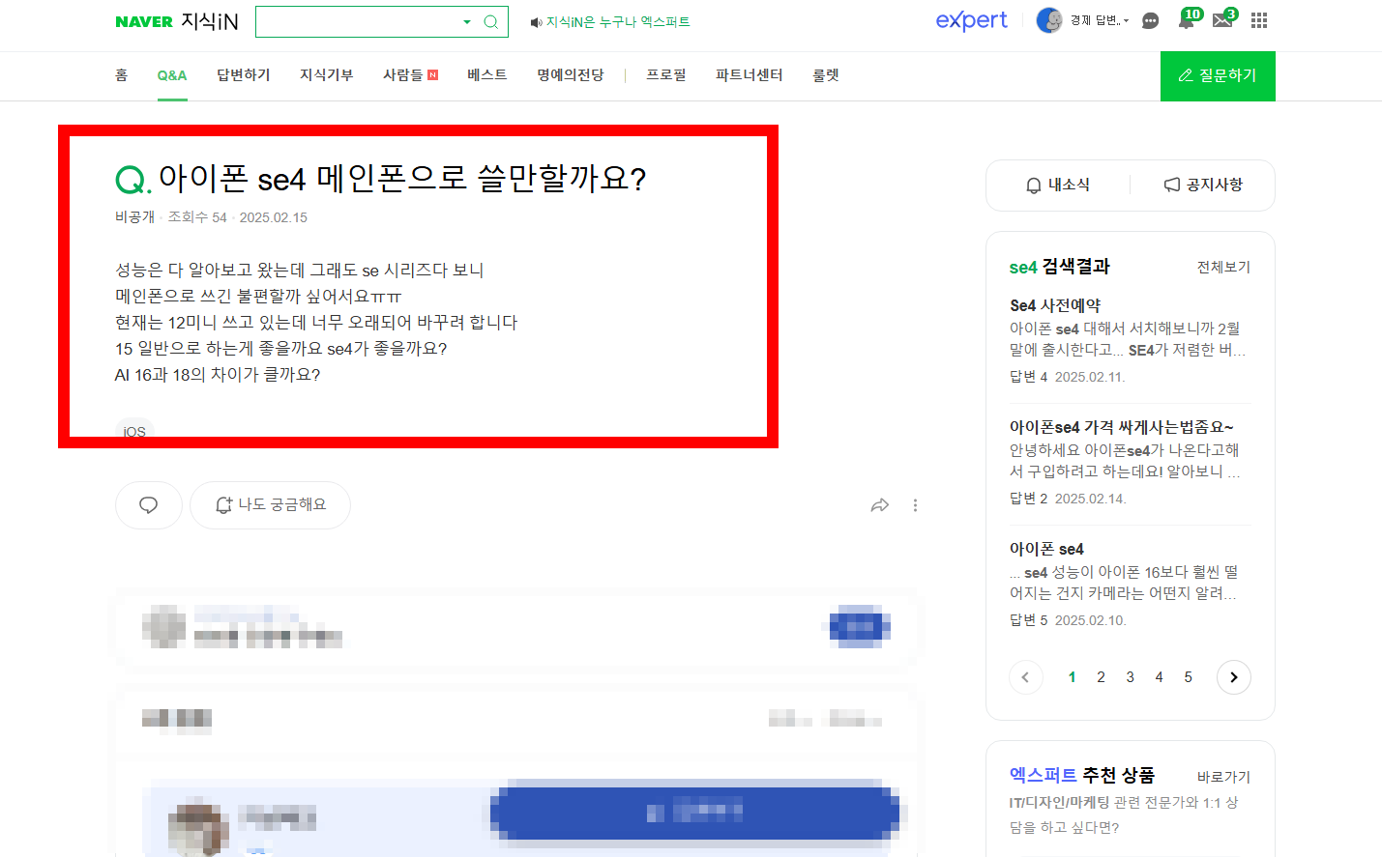Open the 지식기부 tab
This screenshot has height=857, width=1382.
pos(327,75)
